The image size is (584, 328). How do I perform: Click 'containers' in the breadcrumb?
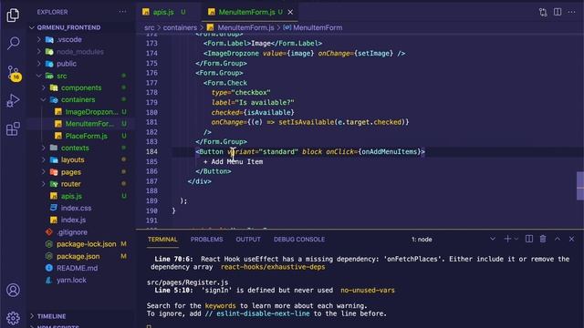pos(180,28)
